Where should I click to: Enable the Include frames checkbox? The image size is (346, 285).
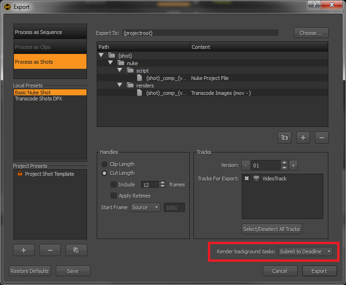point(113,185)
